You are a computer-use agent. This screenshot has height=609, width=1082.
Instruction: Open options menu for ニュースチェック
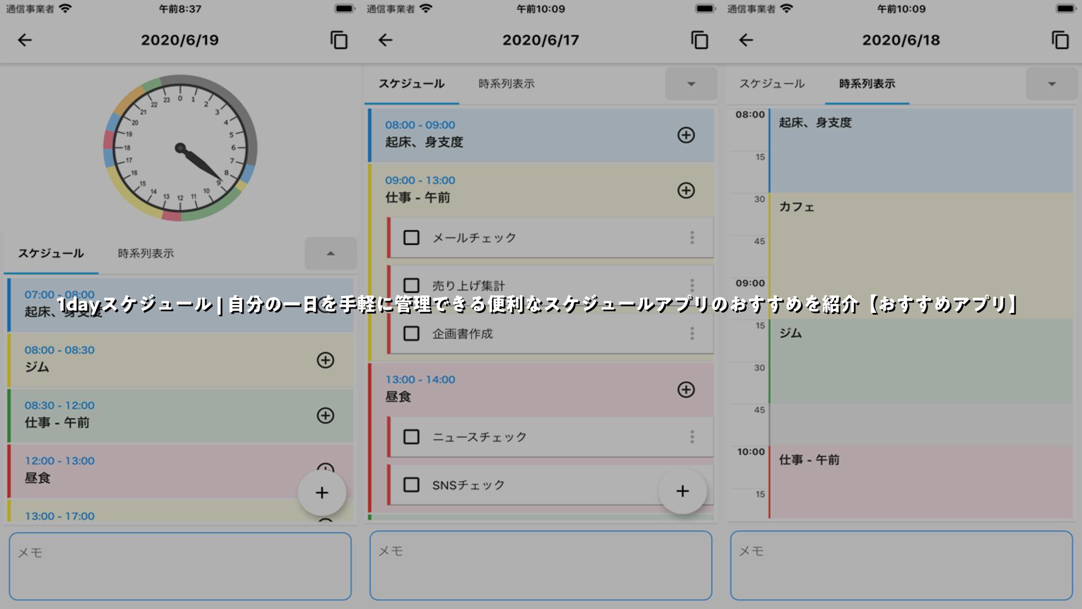[x=692, y=436]
